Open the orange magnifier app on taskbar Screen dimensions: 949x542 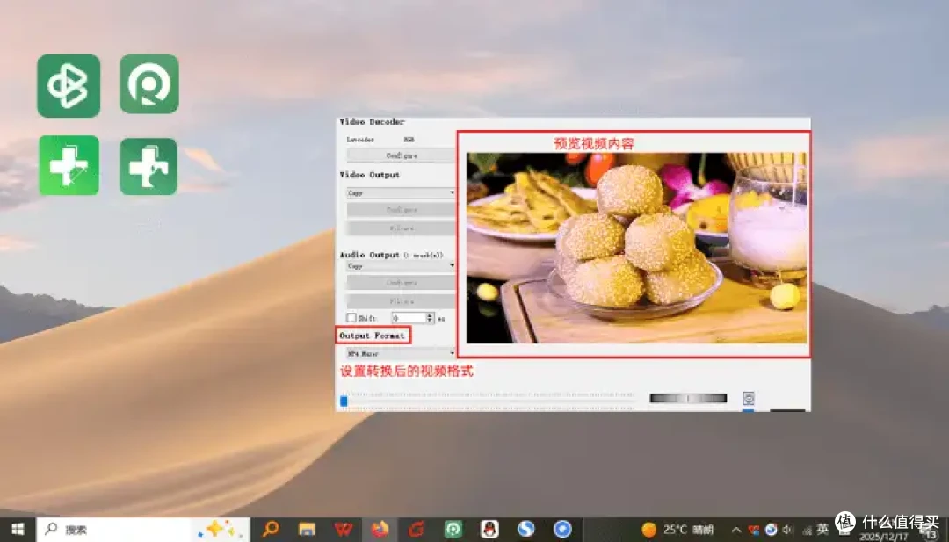click(271, 530)
